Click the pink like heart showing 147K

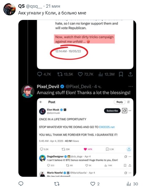[x=85, y=149]
